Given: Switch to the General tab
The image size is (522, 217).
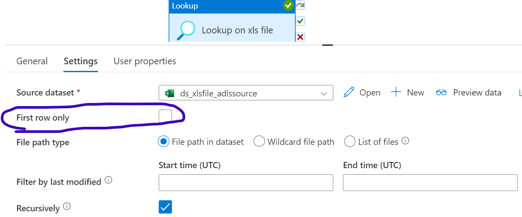Looking at the screenshot, I should [x=32, y=61].
